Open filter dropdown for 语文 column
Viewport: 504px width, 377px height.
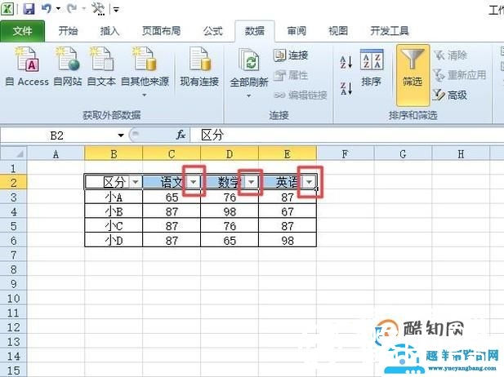(193, 182)
